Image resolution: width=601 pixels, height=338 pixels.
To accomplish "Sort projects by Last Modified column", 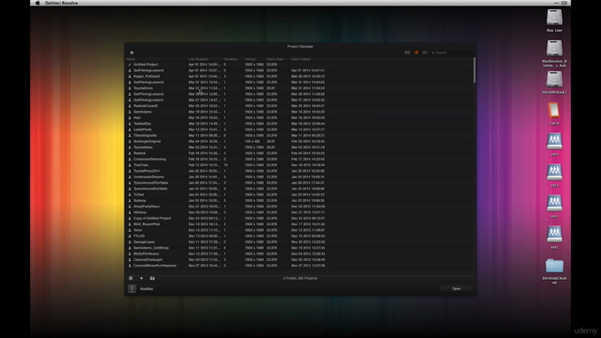I will 198,59.
